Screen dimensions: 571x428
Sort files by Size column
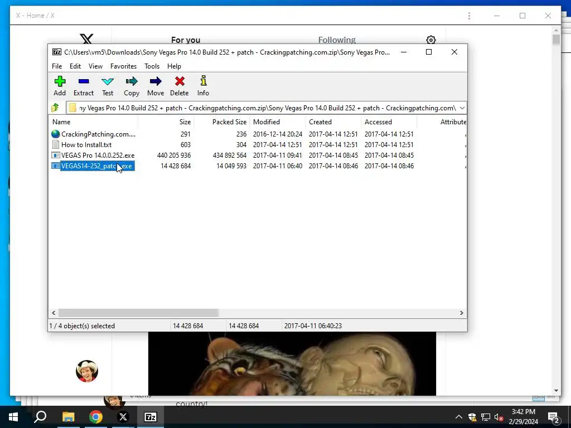point(166,122)
